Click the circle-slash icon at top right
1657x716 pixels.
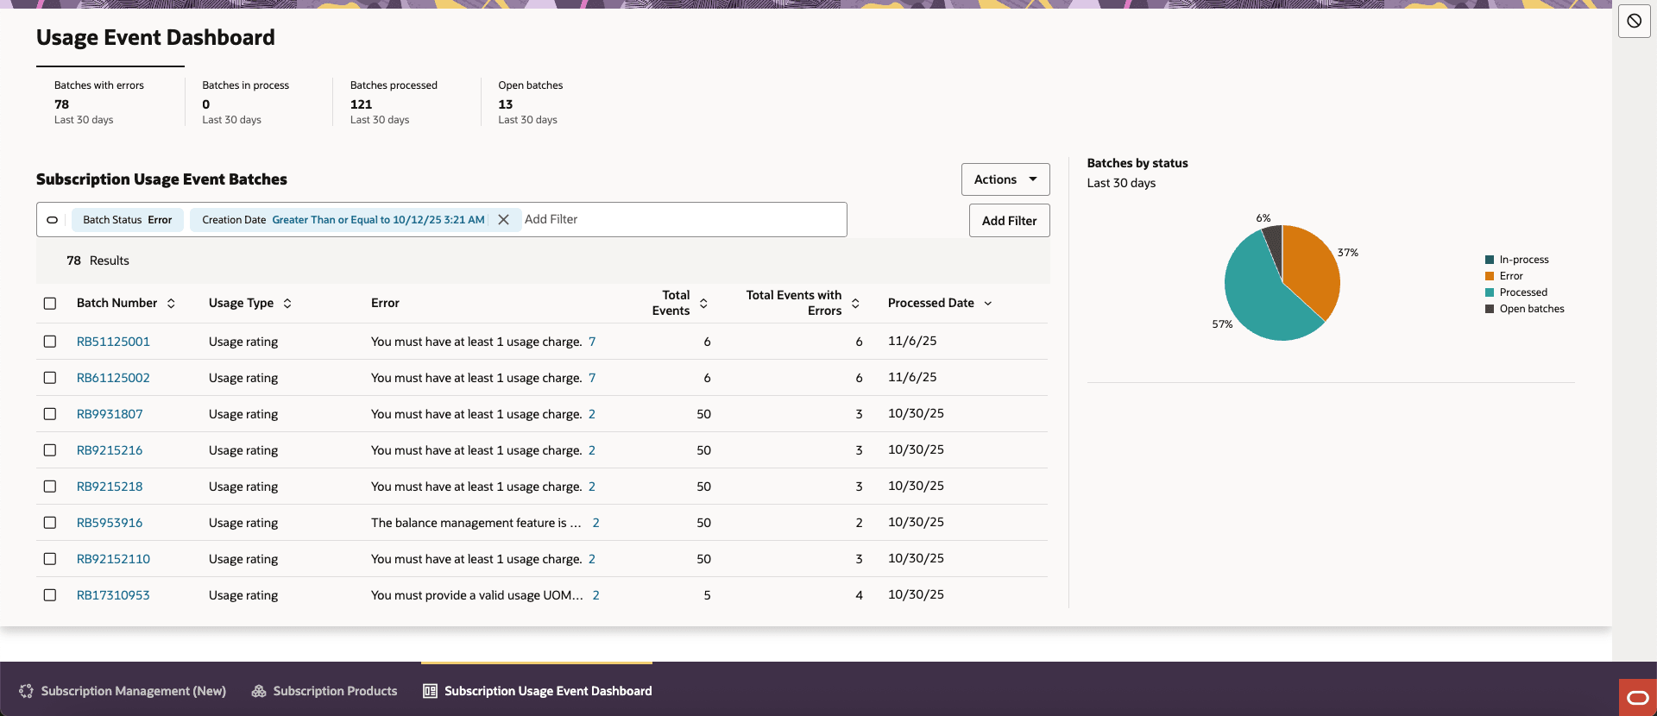(x=1634, y=22)
